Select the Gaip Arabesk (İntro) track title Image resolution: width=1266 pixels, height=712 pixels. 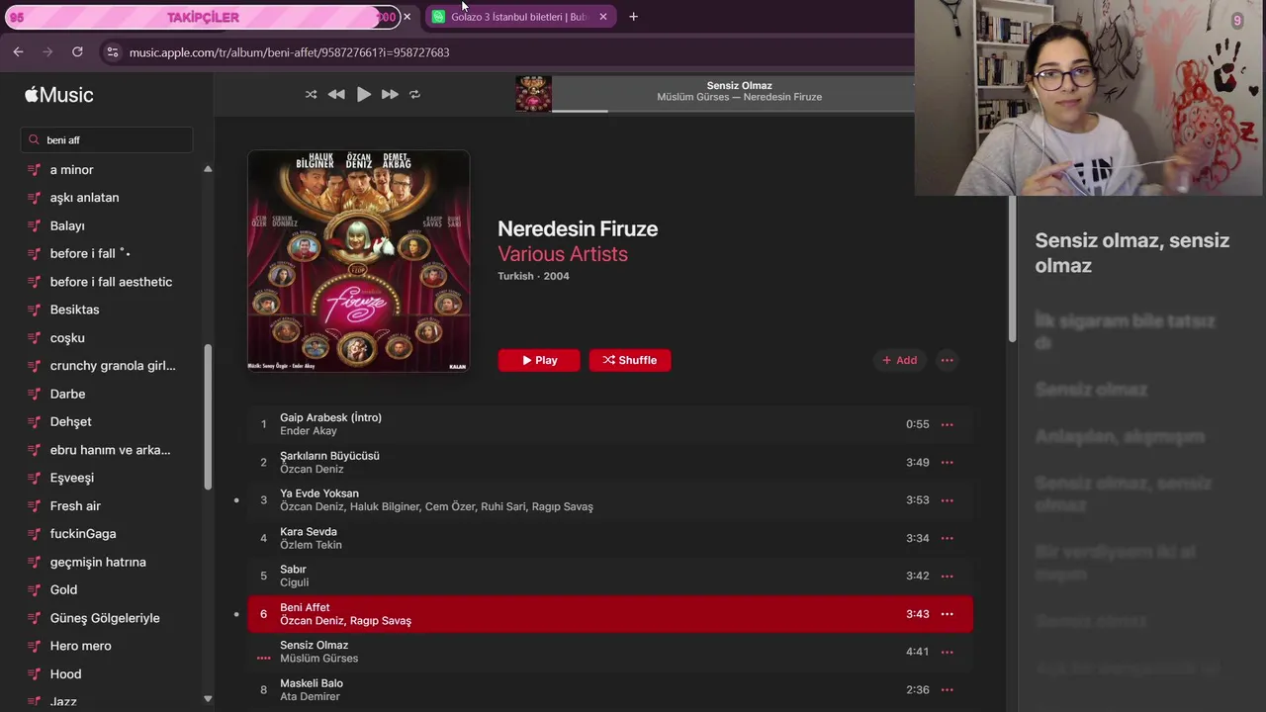(x=330, y=417)
